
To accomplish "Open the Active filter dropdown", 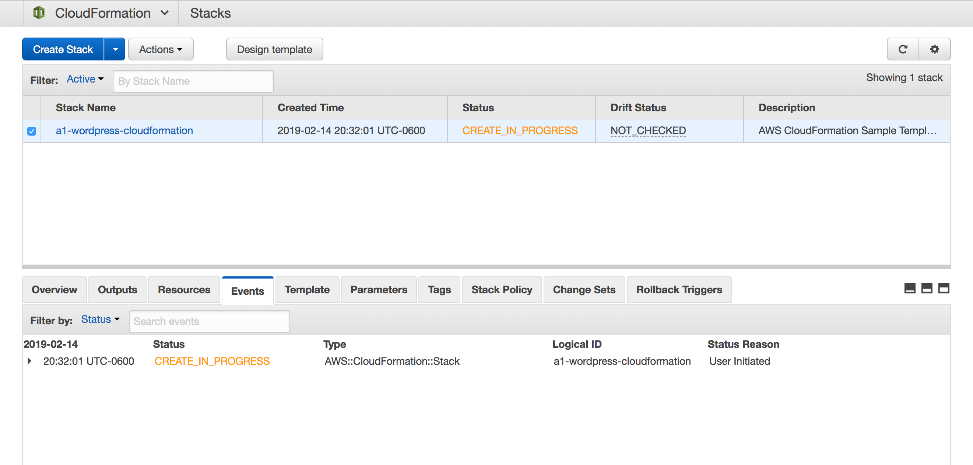I will coord(85,79).
